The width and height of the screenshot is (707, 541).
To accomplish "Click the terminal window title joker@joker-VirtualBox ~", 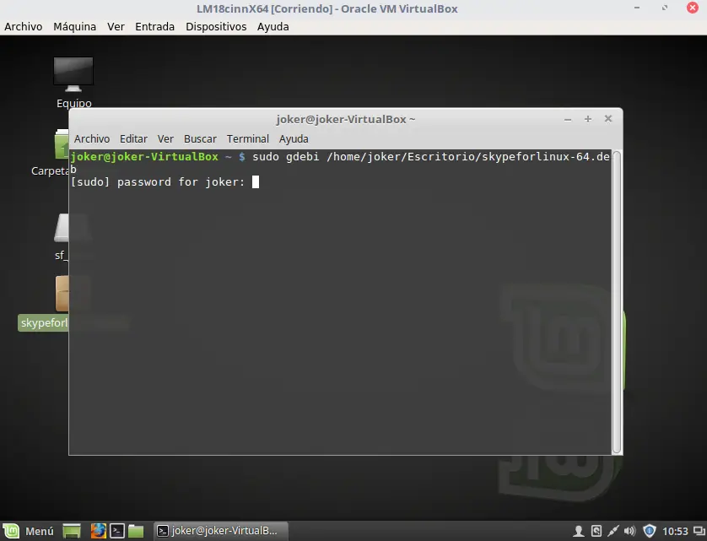I will tap(345, 119).
